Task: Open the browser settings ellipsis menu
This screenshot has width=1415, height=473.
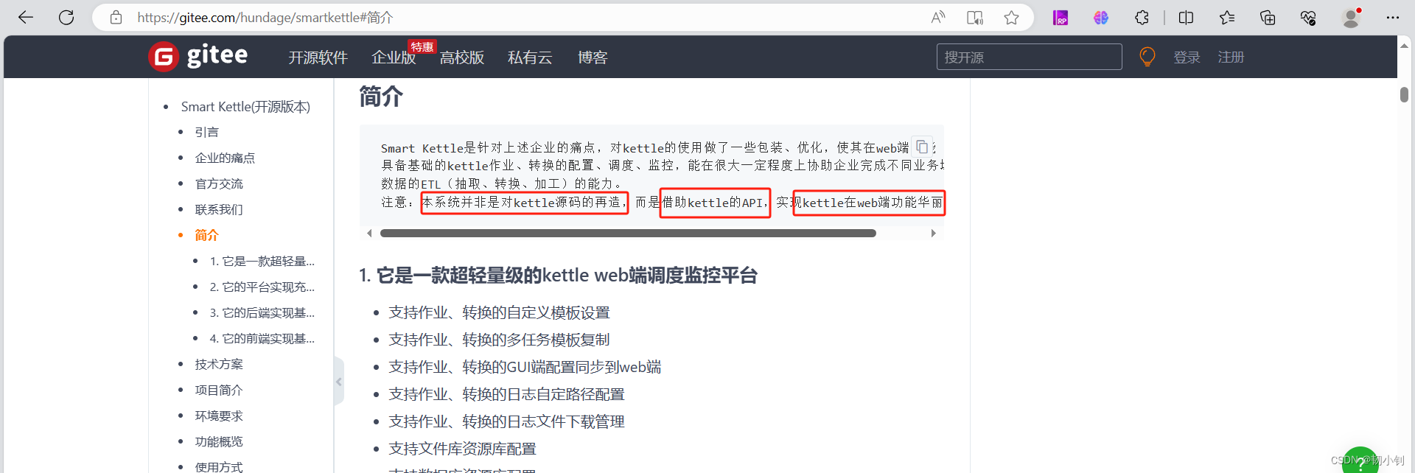Action: pos(1392,18)
